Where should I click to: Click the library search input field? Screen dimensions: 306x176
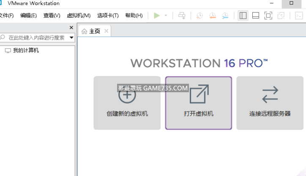(x=36, y=38)
